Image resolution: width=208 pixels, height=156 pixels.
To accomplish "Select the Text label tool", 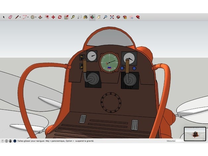I will point(79,17).
